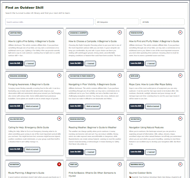The height and width of the screenshot is (178, 190).
Task: Learn the Skill for Rope Care
Action: (136, 106)
